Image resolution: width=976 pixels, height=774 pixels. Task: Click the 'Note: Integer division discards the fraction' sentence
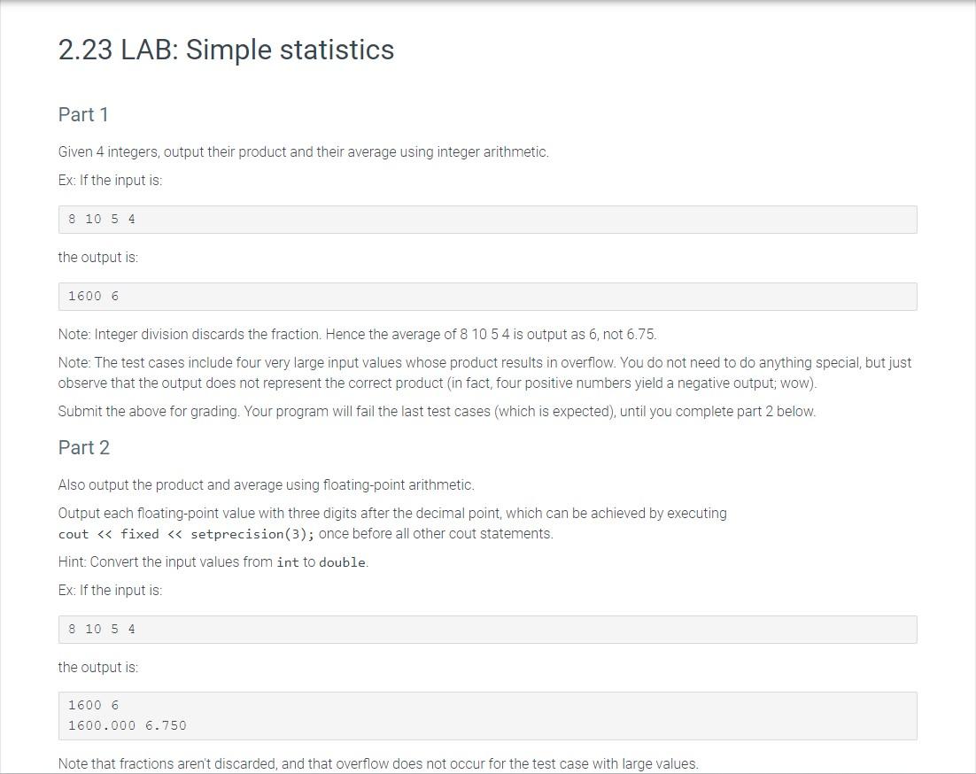pos(357,335)
